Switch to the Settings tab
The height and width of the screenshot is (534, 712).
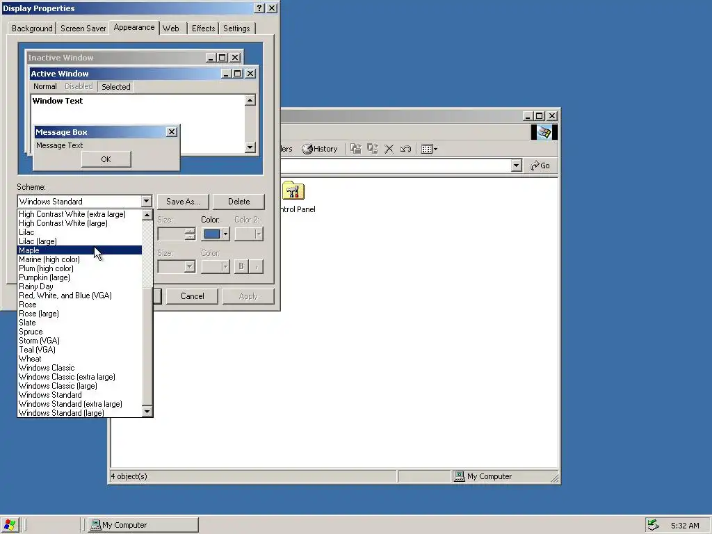coord(236,28)
